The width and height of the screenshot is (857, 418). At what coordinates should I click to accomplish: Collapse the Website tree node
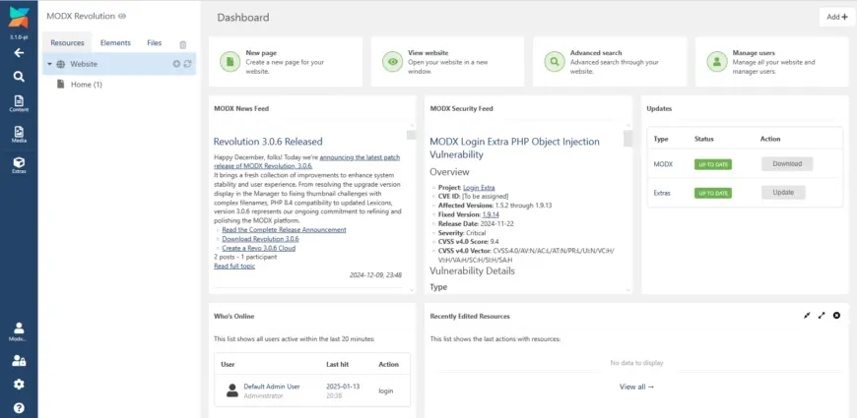(x=49, y=64)
